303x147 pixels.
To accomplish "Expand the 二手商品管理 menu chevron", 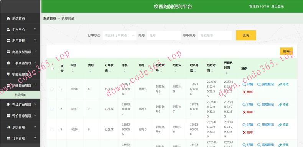I will point(35,62).
